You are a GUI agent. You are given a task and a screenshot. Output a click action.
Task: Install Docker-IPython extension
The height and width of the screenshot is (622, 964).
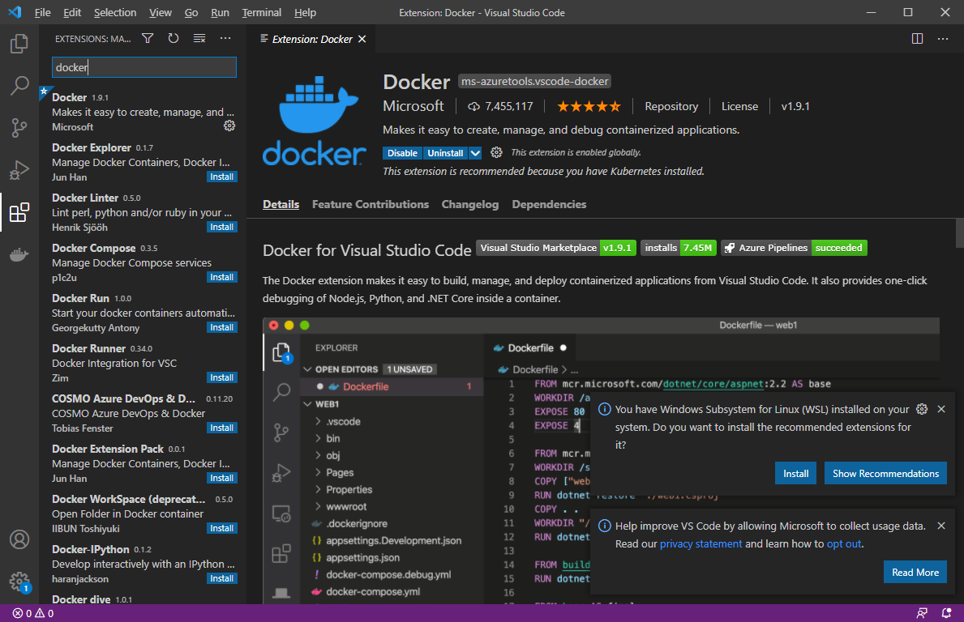click(221, 578)
